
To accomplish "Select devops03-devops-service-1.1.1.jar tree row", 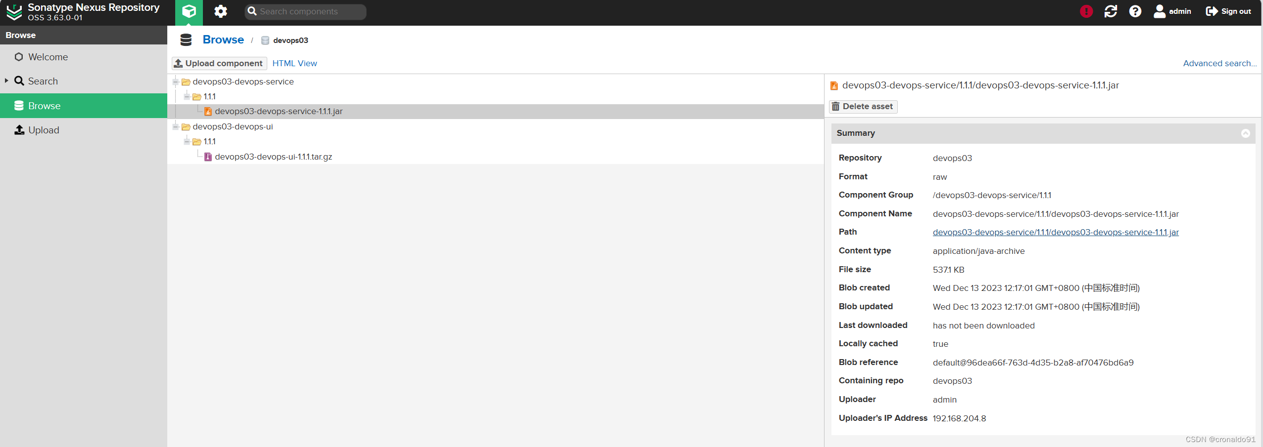I will point(495,112).
